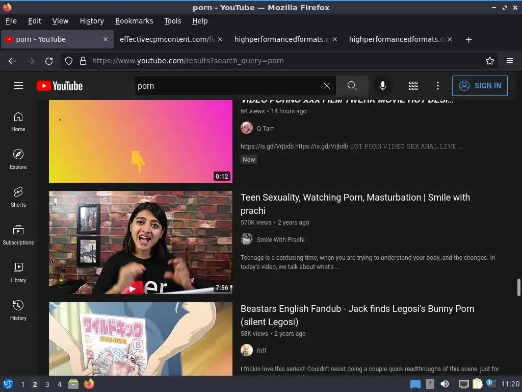Open the Help menu
522x392 pixels.
[x=200, y=21]
